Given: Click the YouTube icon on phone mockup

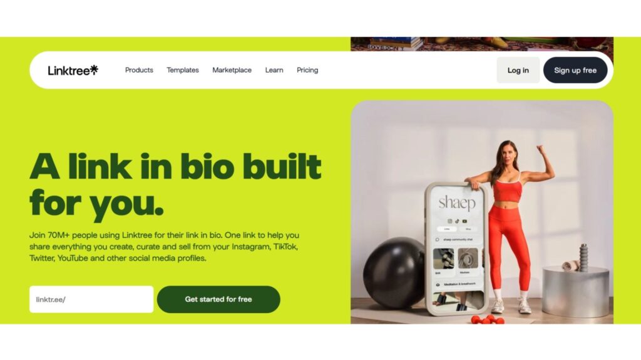Looking at the screenshot, I should tap(464, 221).
